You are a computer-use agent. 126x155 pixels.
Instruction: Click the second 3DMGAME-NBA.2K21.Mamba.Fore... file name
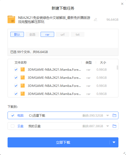pos(54,78)
